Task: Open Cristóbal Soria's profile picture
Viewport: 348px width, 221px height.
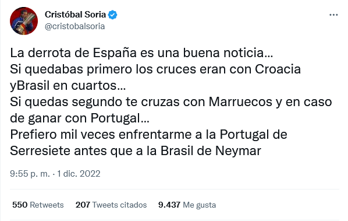Action: pyautogui.click(x=24, y=21)
